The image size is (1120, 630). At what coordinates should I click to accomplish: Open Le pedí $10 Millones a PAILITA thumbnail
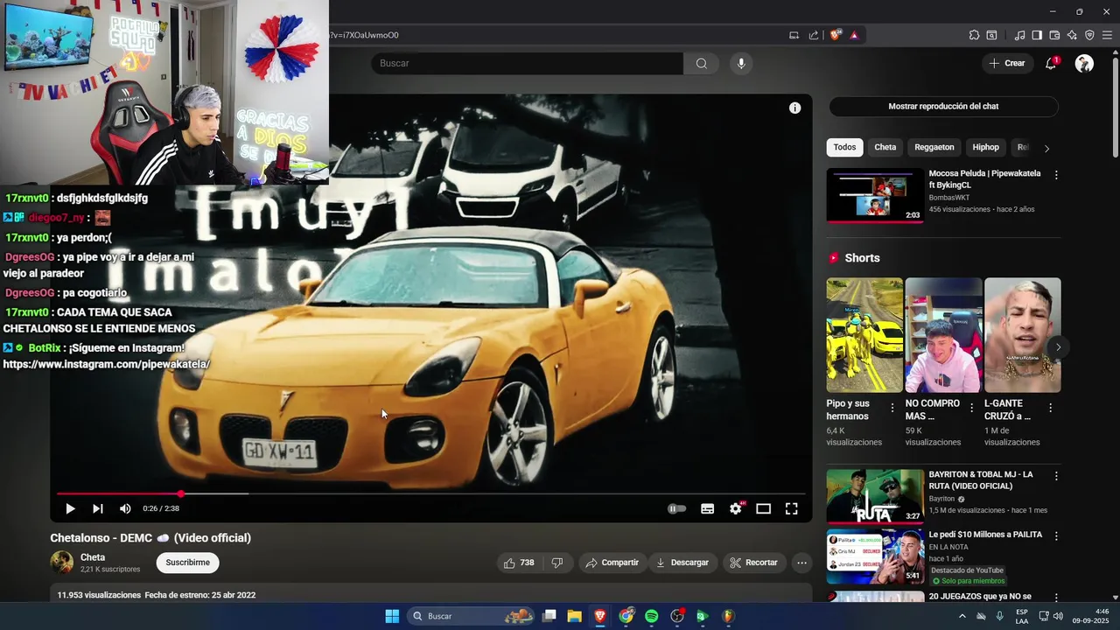click(875, 556)
